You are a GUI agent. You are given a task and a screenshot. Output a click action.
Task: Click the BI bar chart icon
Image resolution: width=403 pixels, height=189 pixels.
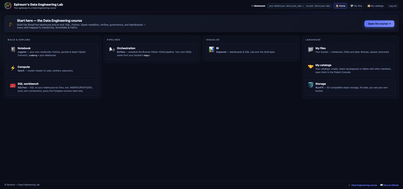click(211, 49)
